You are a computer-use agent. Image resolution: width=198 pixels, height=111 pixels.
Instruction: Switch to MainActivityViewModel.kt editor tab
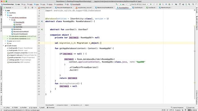pos(104,8)
